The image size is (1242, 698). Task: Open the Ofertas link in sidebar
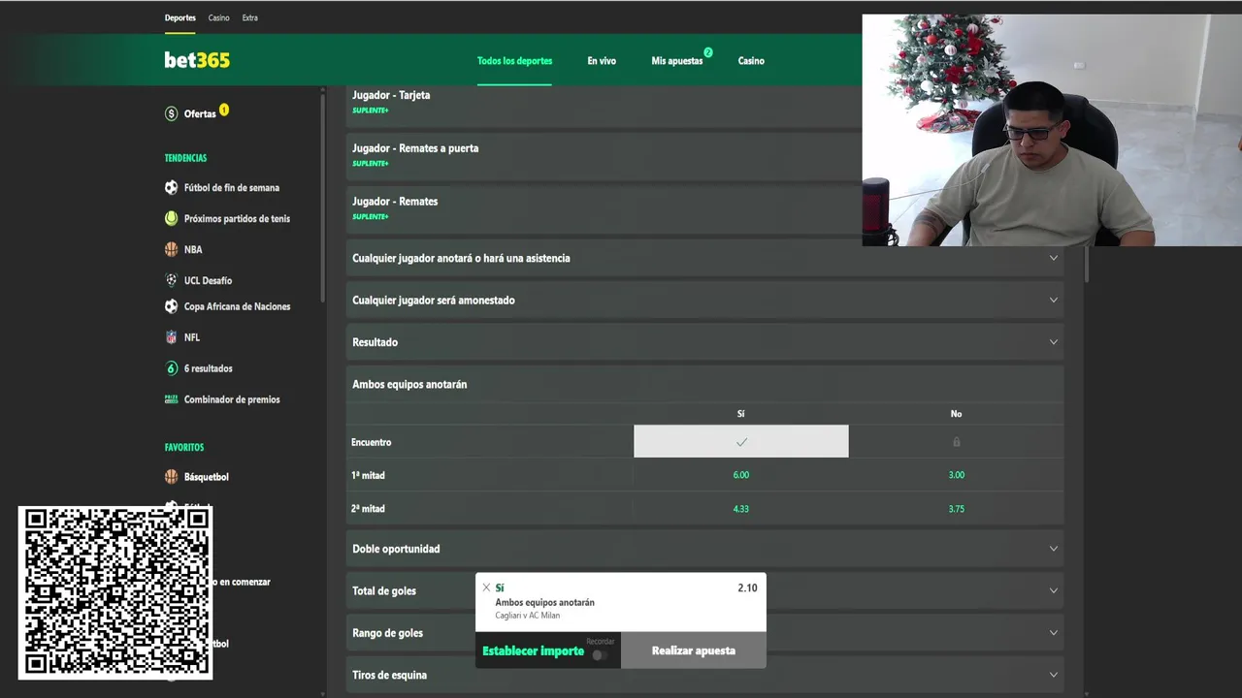pyautogui.click(x=200, y=114)
